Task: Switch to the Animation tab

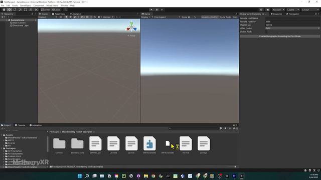Action: (x=36, y=125)
